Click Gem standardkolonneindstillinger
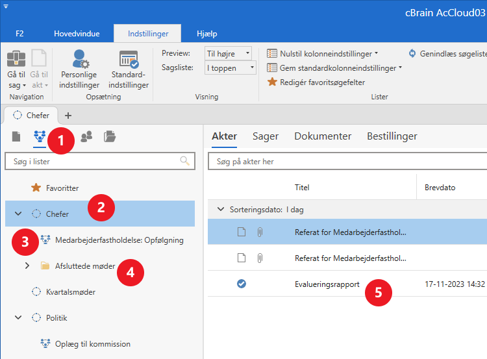Viewport: 487px width, 359px height. [x=334, y=68]
